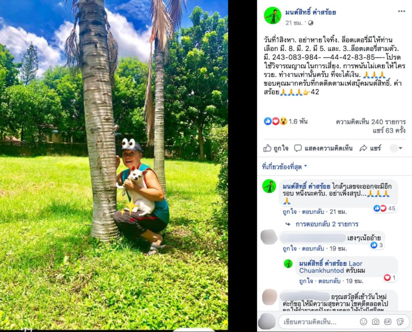Screen dimensions: 412x332
Task: Click the poster's green profile avatar
Action: pyautogui.click(x=272, y=16)
